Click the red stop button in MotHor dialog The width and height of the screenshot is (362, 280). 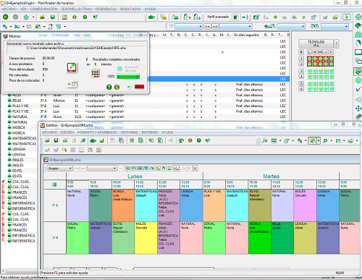(139, 87)
